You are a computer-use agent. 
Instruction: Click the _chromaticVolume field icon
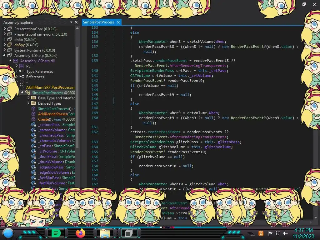click(33, 141)
